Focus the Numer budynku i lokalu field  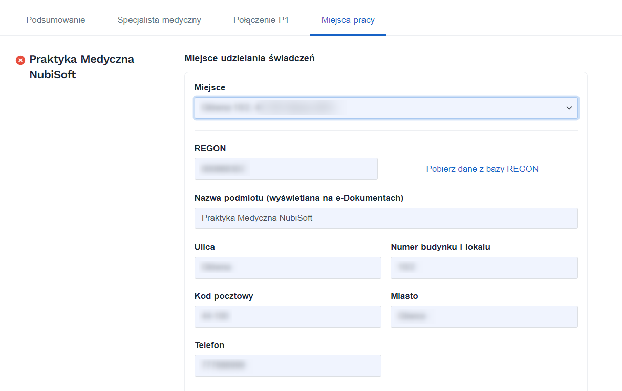[484, 267]
